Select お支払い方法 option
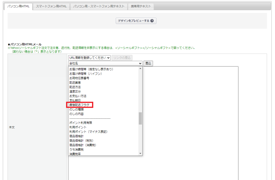Image resolution: width=275 pixels, height=180 pixels. [x=104, y=96]
